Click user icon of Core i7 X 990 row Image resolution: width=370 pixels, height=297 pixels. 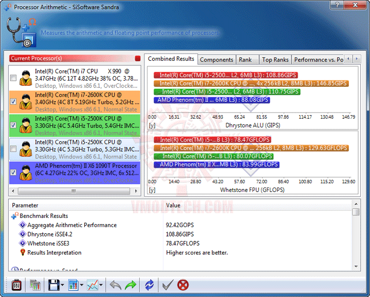(x=26, y=78)
